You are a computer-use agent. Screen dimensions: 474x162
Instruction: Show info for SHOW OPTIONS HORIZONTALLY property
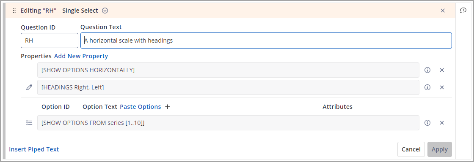(x=427, y=70)
